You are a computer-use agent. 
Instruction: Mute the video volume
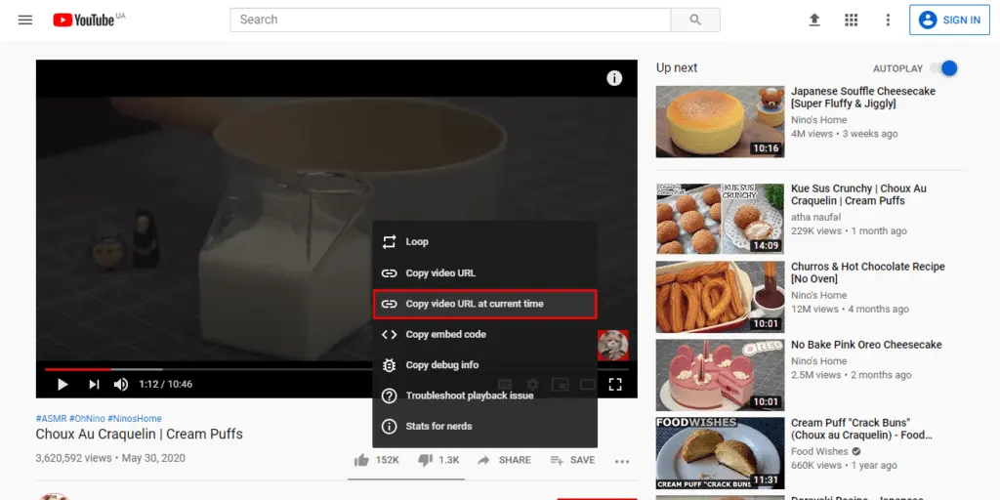120,384
